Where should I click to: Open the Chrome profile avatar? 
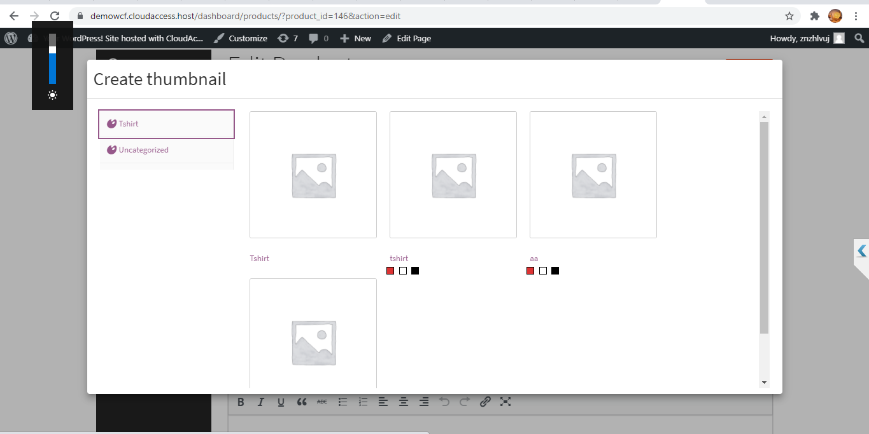(835, 16)
